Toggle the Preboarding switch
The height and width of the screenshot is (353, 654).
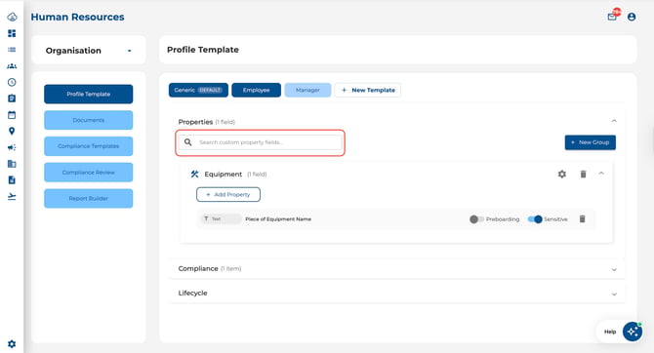476,219
